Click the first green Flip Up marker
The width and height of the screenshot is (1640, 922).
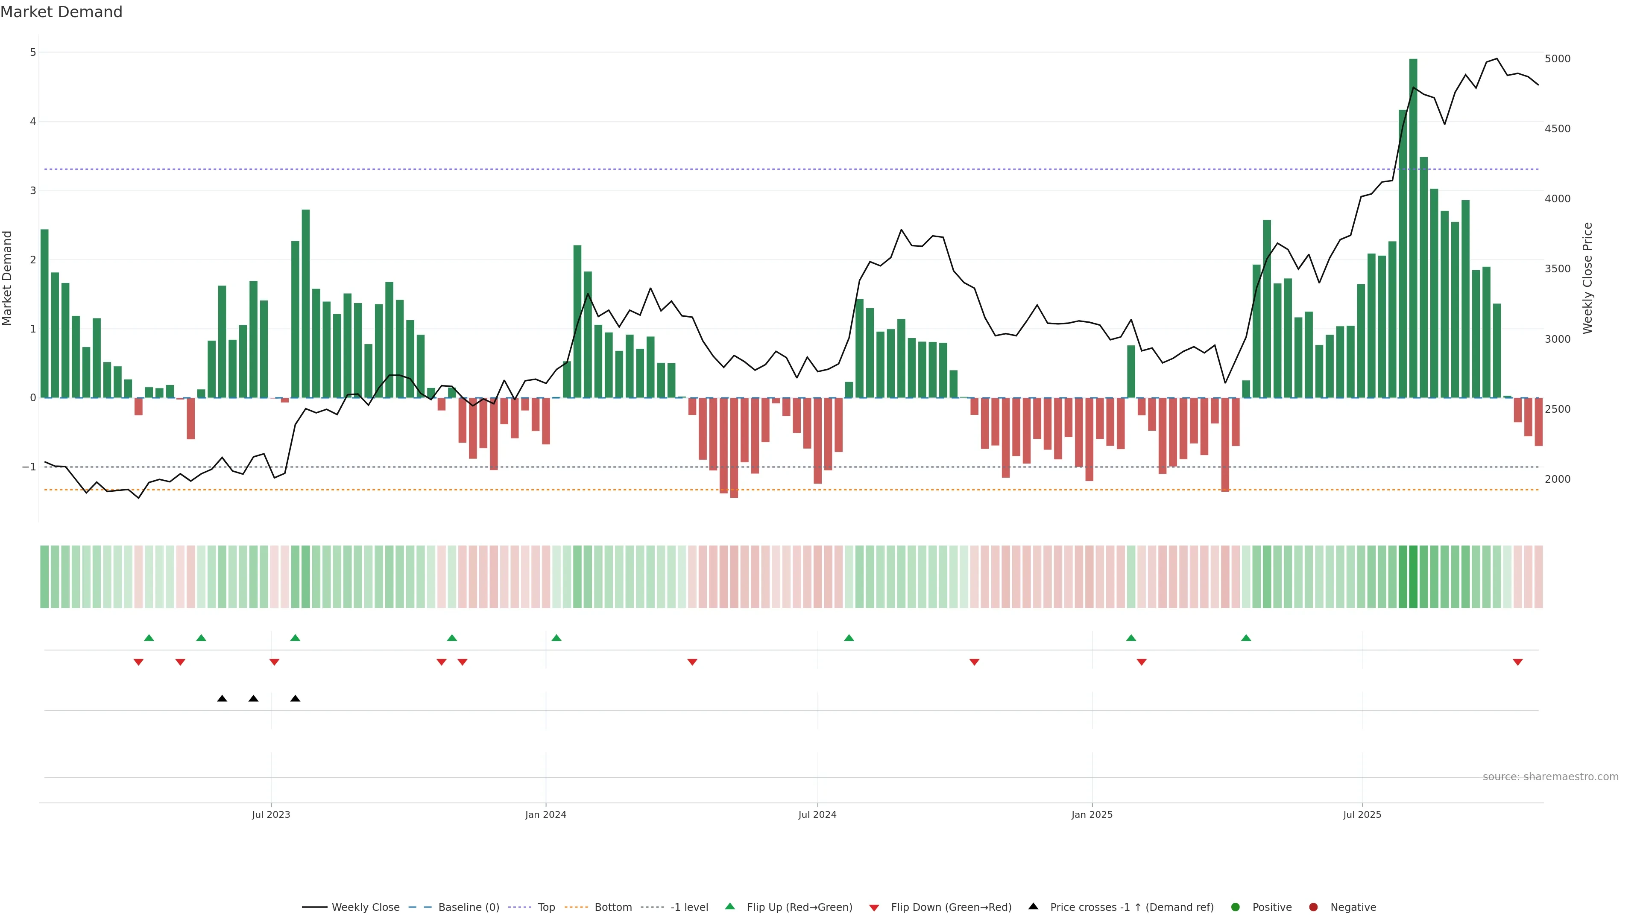coord(149,638)
